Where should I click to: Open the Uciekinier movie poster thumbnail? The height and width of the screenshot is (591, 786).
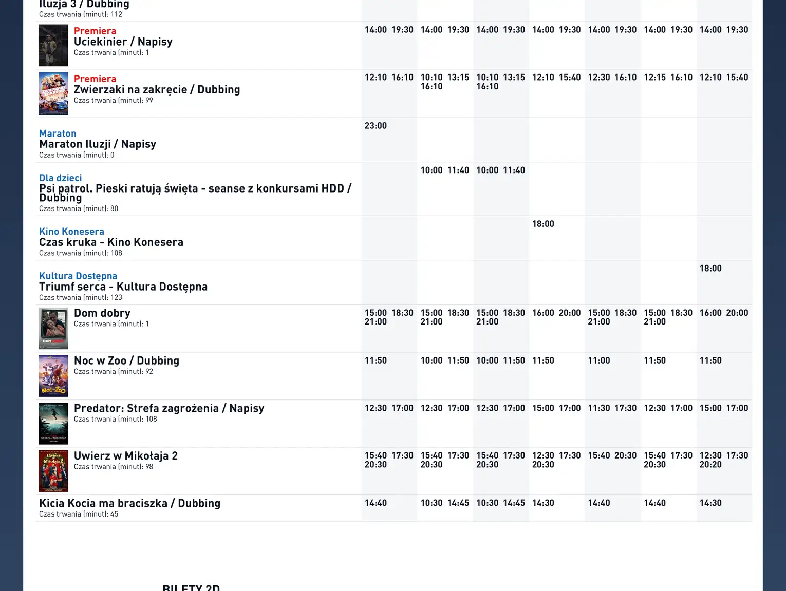coord(53,45)
